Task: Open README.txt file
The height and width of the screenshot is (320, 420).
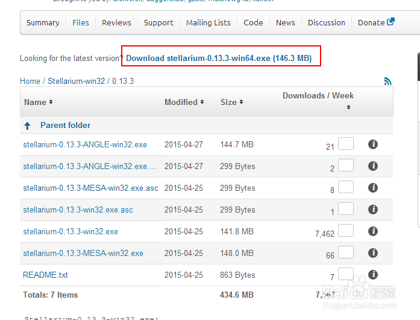Action: coord(45,275)
